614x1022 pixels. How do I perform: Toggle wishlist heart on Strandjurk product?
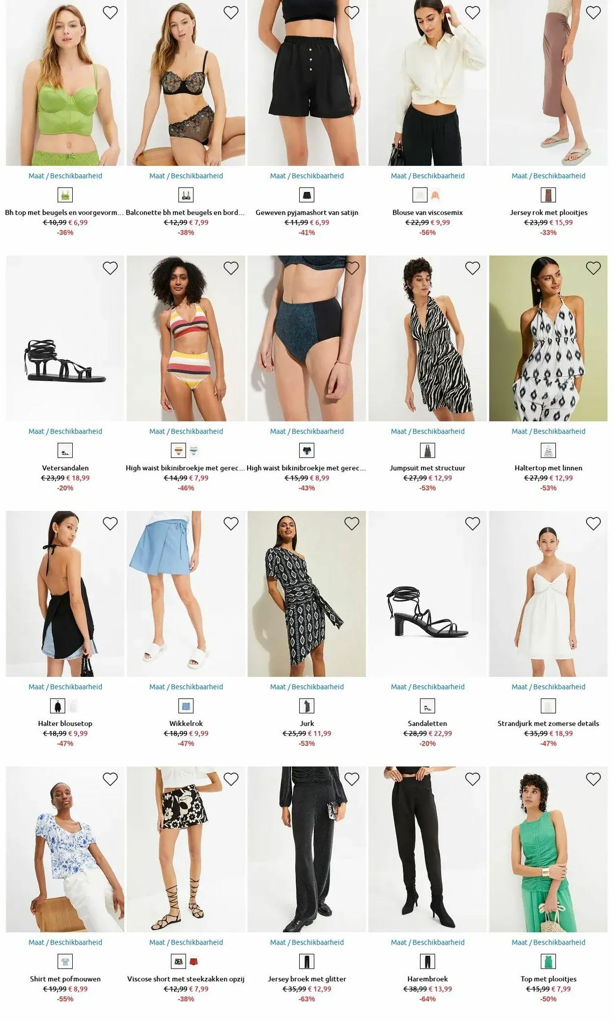593,524
